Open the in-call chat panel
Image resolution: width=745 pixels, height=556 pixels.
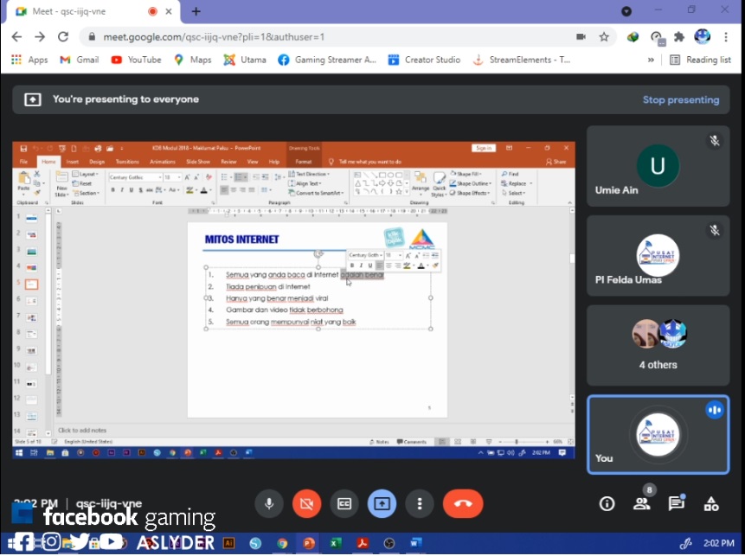(x=676, y=504)
